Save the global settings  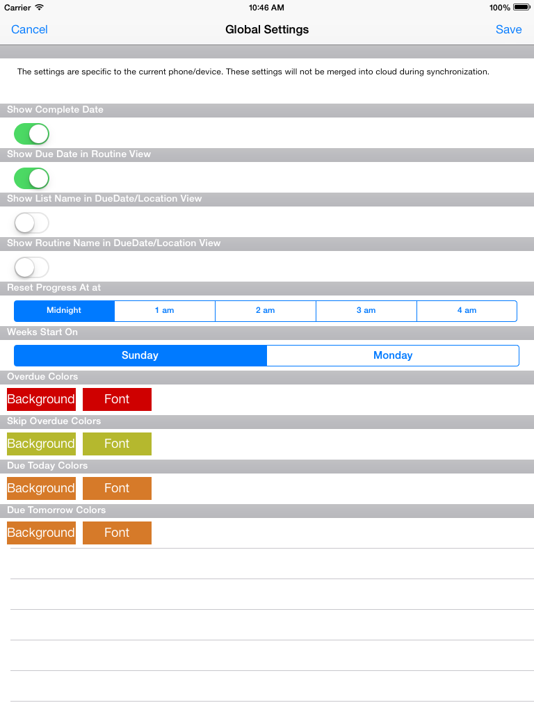pyautogui.click(x=508, y=29)
